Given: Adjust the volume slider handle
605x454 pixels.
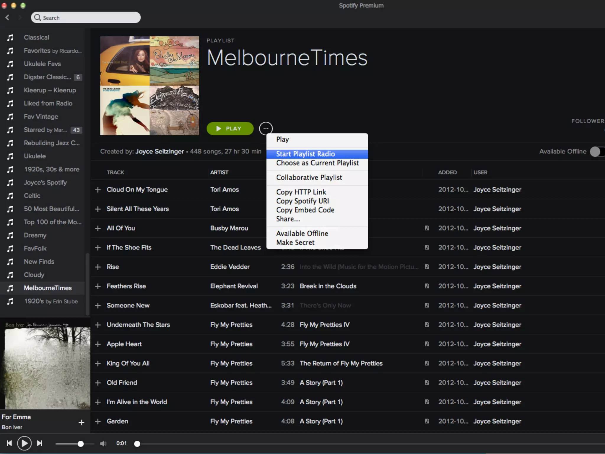Looking at the screenshot, I should pos(81,444).
